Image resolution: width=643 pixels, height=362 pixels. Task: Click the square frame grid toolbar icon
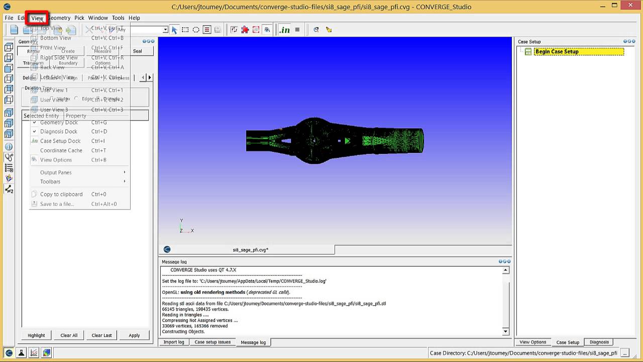207,30
